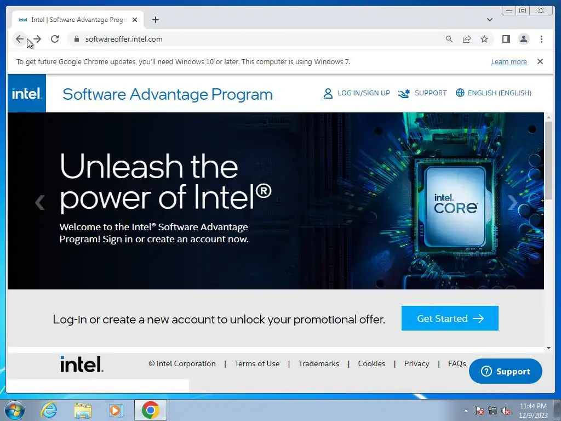Close the Intel Software Advantage tab
Viewport: 561px width, 421px height.
point(135,20)
